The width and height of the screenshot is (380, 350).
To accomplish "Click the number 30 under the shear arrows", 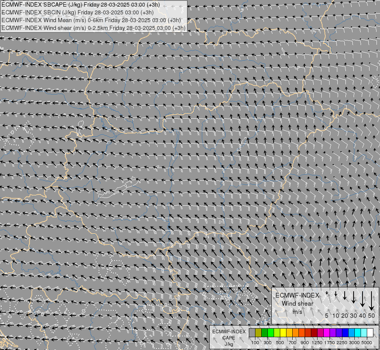I will coord(354,315).
